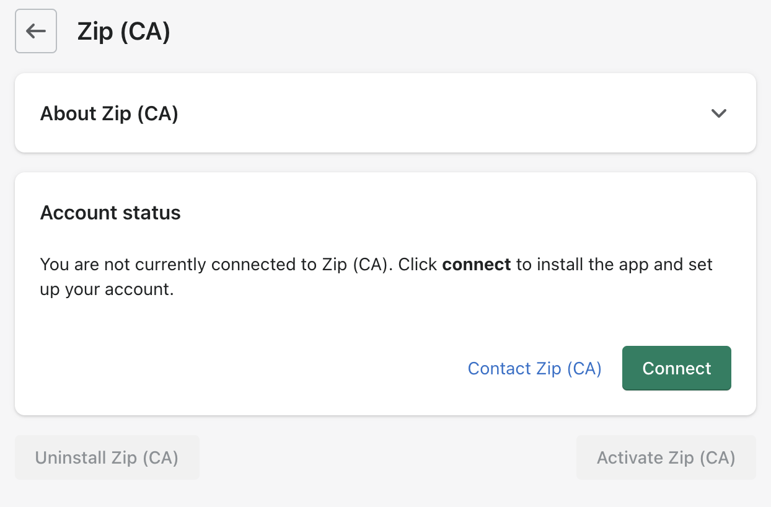Click the word 'Activate' on bottom button
Image resolution: width=771 pixels, height=507 pixels.
[630, 458]
